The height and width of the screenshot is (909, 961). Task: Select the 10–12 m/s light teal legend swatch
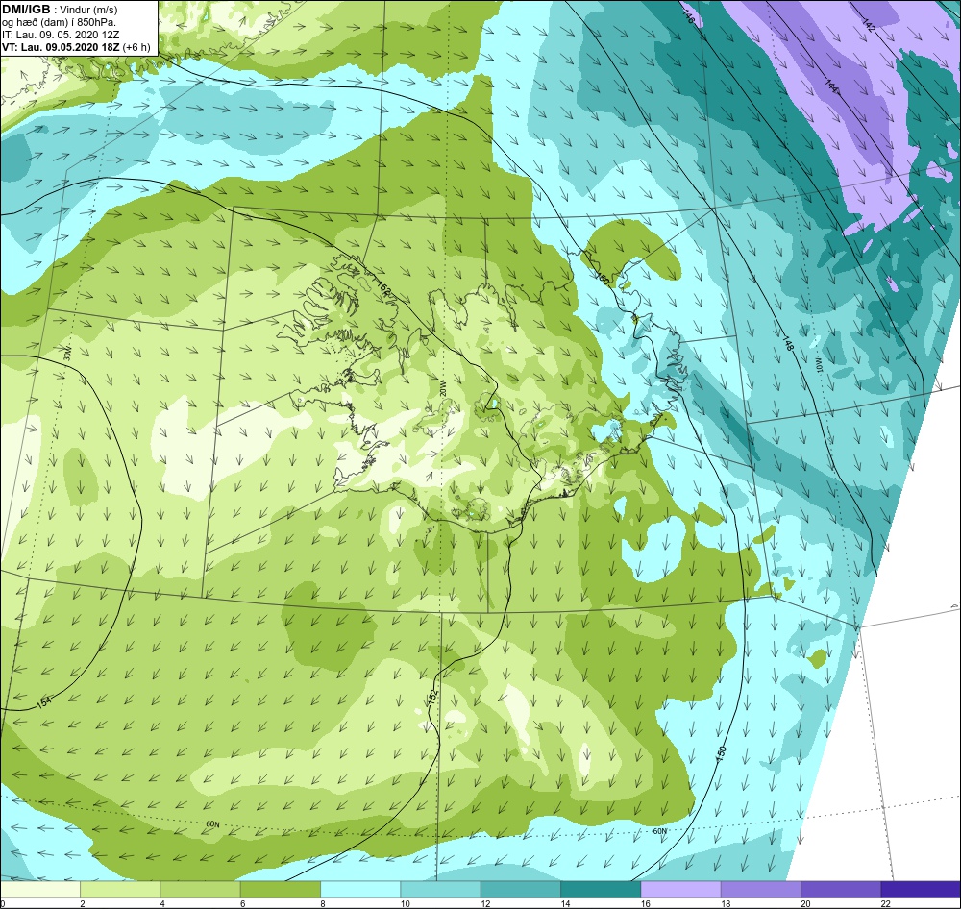point(441,889)
